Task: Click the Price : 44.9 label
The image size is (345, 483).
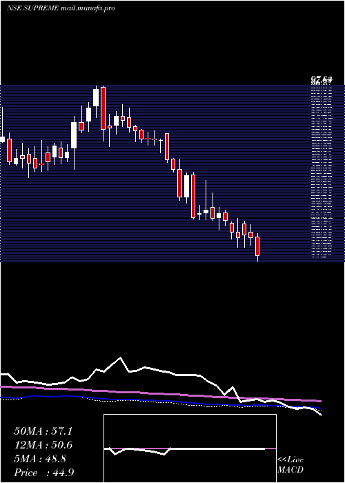Action: click(43, 473)
